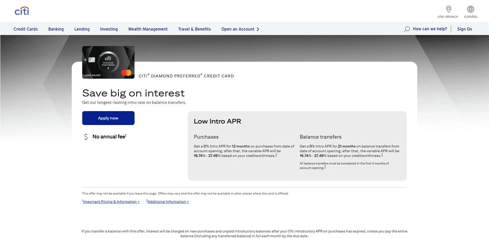Click the Español globe icon
This screenshot has width=489, height=239.
point(470,9)
